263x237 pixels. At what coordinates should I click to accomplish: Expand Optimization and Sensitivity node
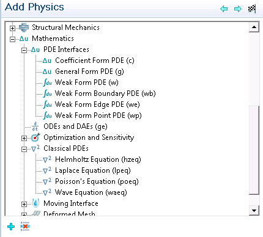[x=24, y=138]
